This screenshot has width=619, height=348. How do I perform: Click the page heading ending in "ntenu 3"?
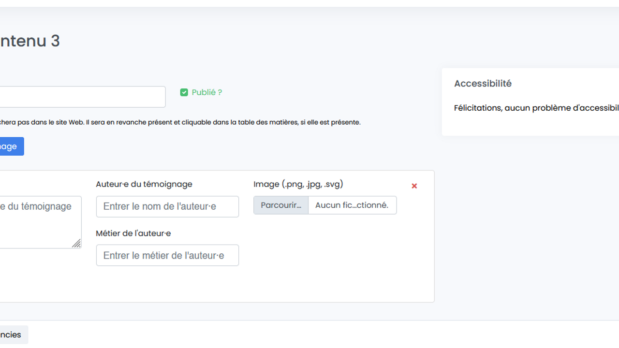pos(30,41)
